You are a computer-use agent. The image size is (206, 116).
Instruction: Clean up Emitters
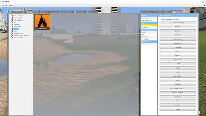point(178,55)
